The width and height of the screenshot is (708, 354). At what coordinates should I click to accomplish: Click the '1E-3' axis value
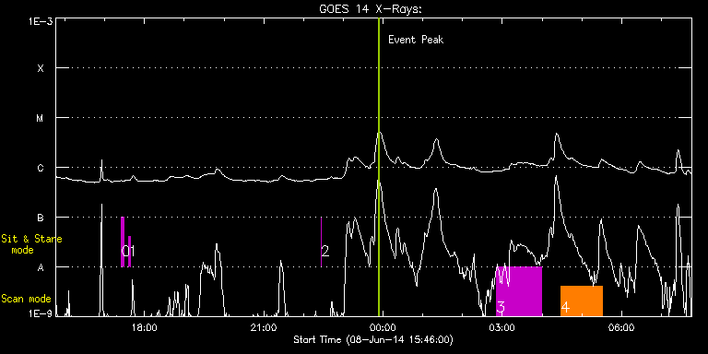[41, 22]
